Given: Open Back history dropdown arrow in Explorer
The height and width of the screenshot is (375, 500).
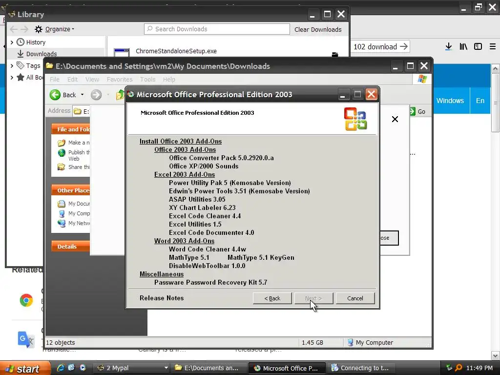Looking at the screenshot, I should tap(82, 95).
